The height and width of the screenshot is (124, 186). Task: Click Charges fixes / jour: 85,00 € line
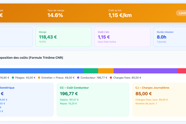pyautogui.click(x=152, y=100)
